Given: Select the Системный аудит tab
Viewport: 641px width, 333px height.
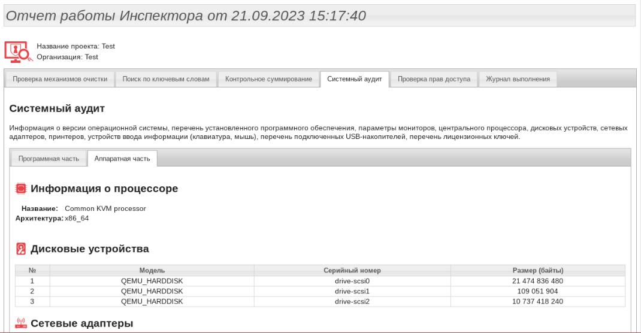Looking at the screenshot, I should pyautogui.click(x=355, y=79).
